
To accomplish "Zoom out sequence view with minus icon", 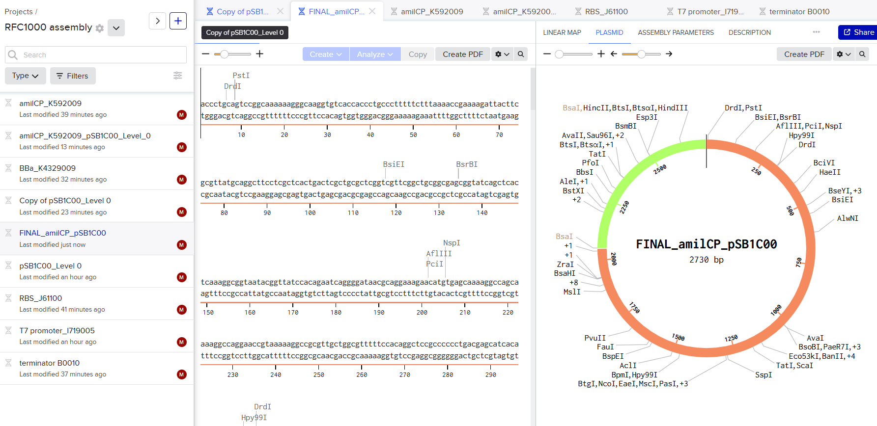I will coord(205,54).
